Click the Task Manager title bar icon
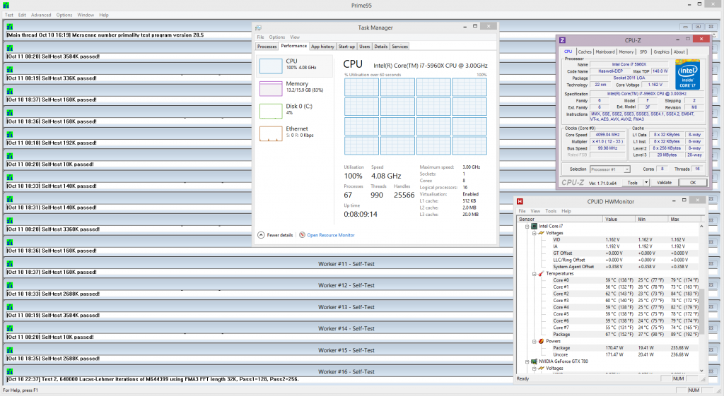The width and height of the screenshot is (724, 396). pos(259,28)
